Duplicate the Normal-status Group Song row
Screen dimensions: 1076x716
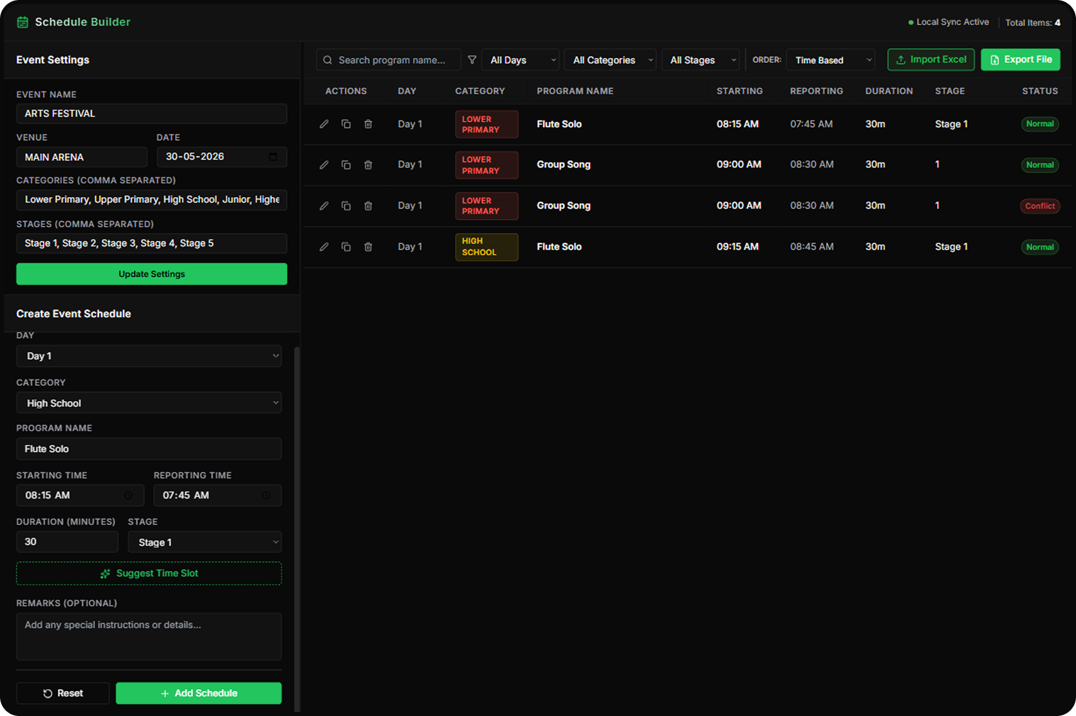(346, 165)
